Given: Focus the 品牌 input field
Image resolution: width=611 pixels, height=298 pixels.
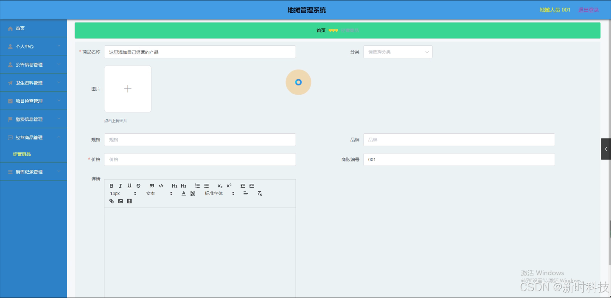Looking at the screenshot, I should pos(459,140).
